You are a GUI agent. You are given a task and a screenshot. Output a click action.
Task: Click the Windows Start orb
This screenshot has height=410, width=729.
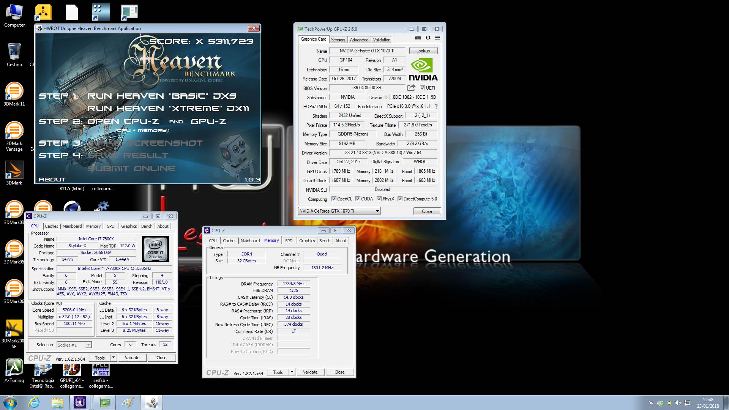(x=10, y=402)
